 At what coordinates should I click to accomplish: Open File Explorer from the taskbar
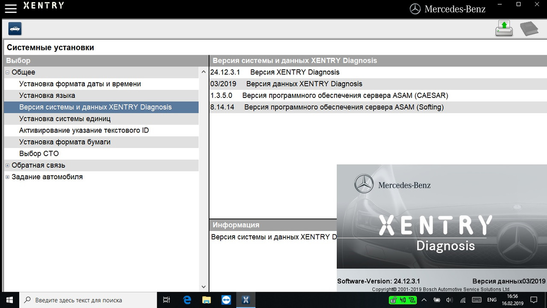tap(206, 300)
